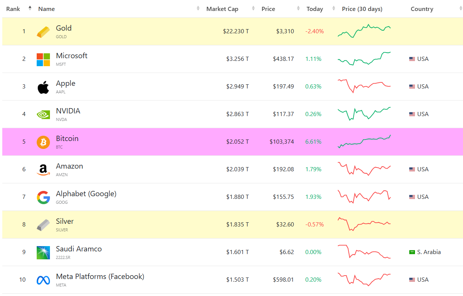Screen dimensions: 463x296
Task: View Meta Platforms 30-day price chart
Action: click(364, 279)
